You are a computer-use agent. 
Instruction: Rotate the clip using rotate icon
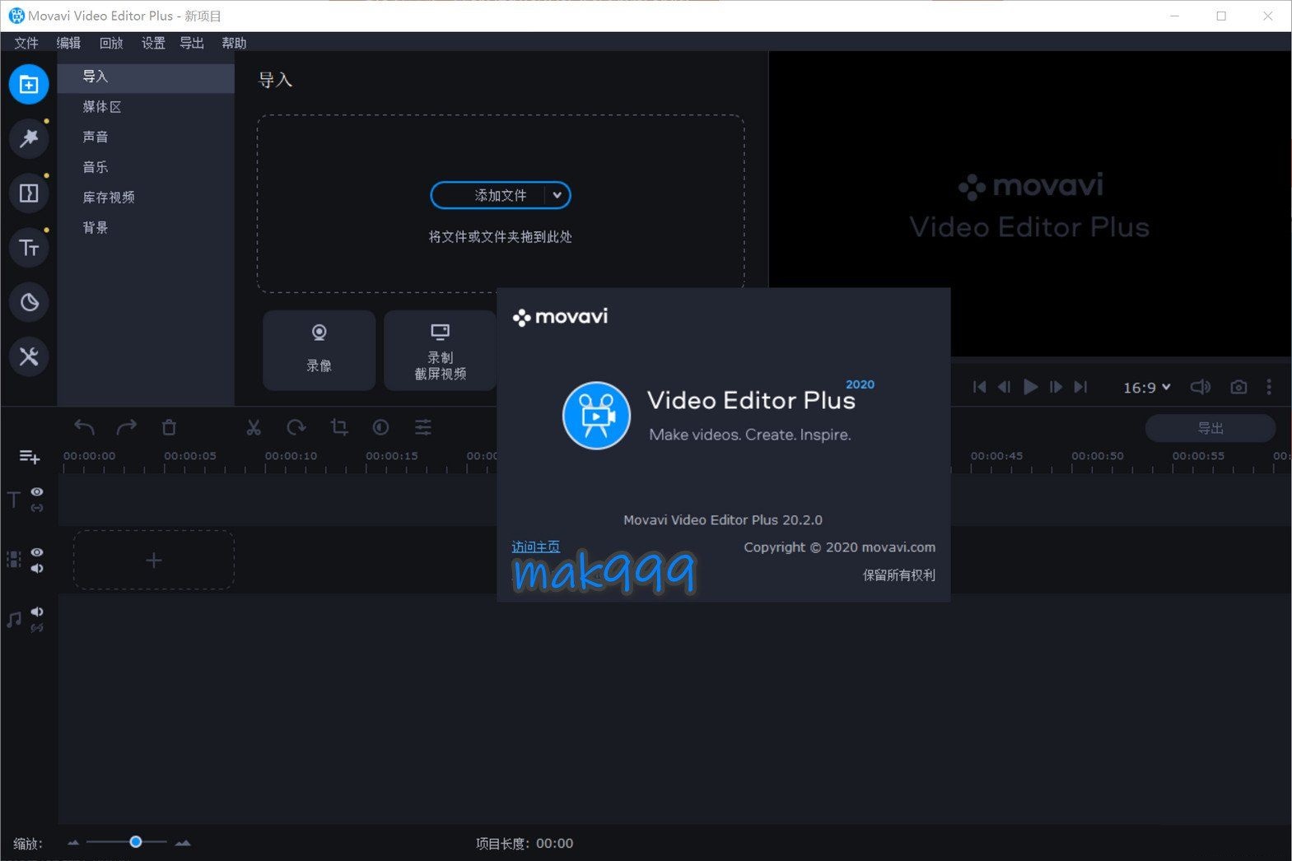click(x=296, y=427)
